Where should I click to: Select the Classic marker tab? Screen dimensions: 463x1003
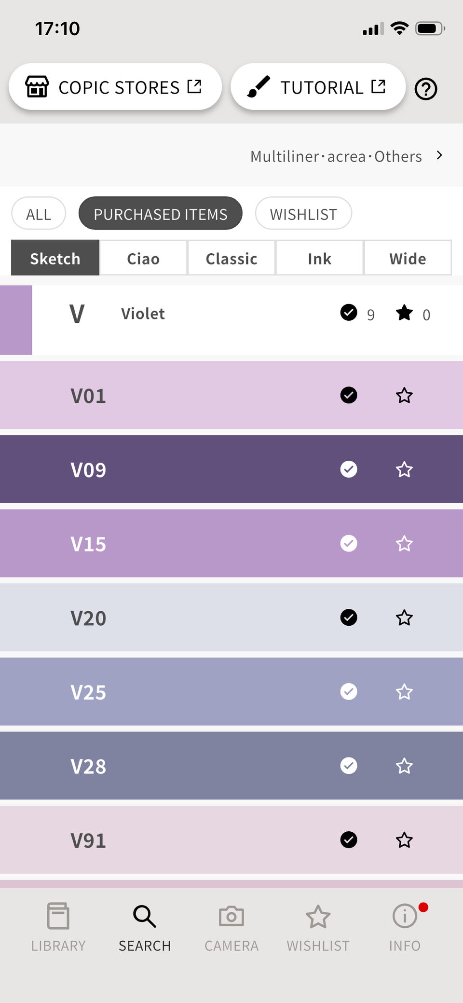(x=231, y=259)
